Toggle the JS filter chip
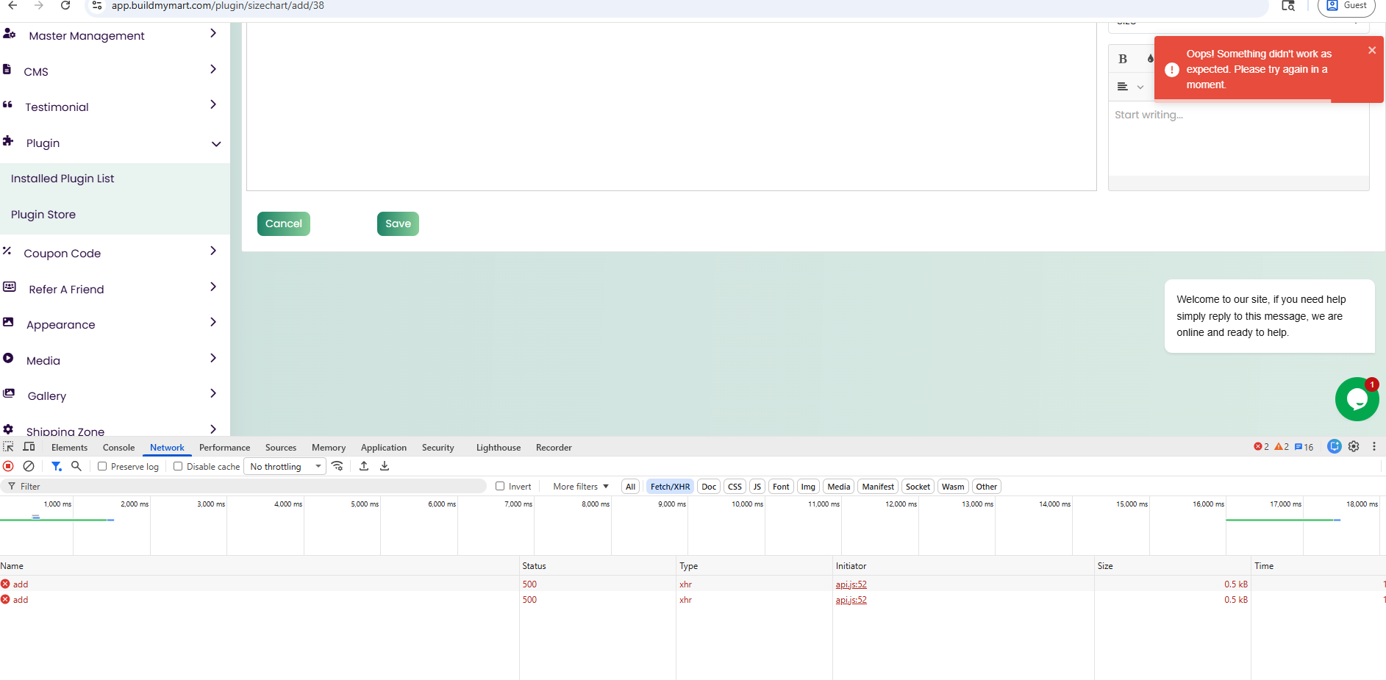Viewport: 1386px width, 680px height. coord(757,487)
